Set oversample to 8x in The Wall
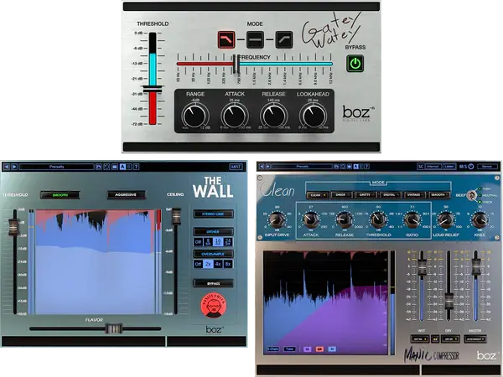This screenshot has height=377, width=503. (x=228, y=264)
